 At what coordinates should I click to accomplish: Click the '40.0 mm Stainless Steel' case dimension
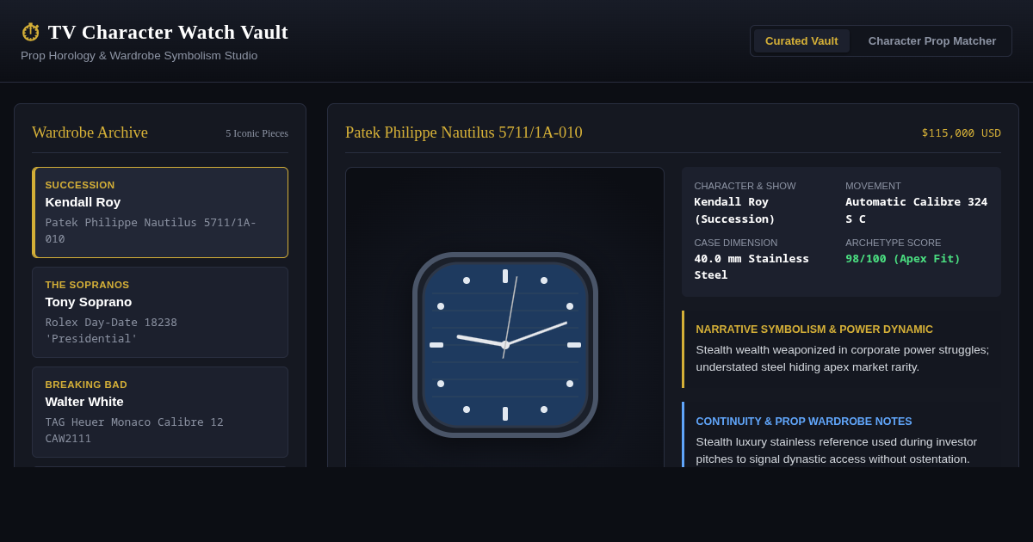pos(752,267)
